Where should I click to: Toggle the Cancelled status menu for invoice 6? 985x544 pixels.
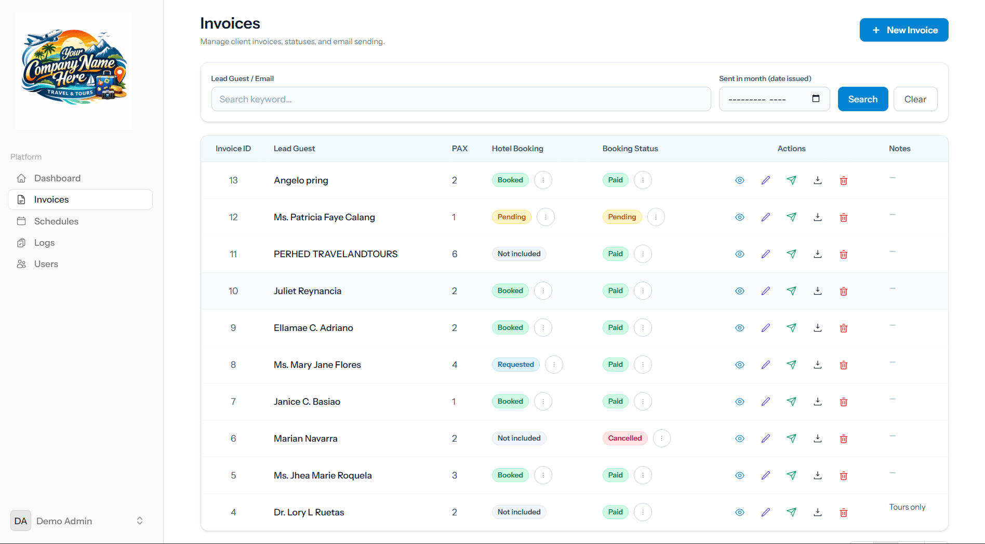[661, 438]
